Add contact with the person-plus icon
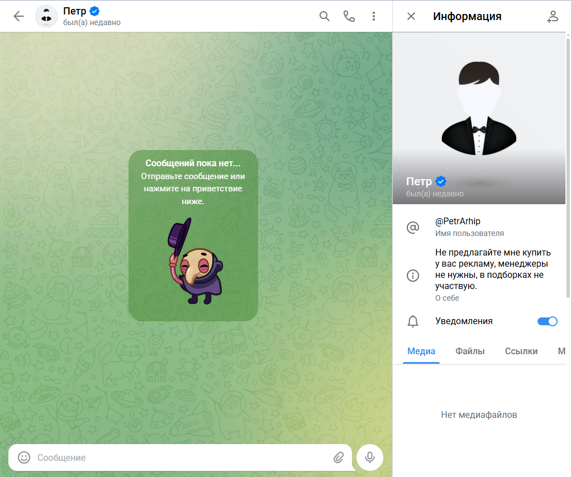 (x=553, y=16)
